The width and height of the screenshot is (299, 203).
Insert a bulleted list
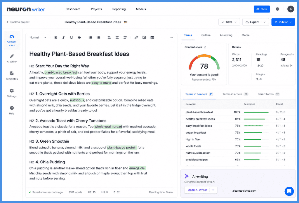[x=98, y=38]
